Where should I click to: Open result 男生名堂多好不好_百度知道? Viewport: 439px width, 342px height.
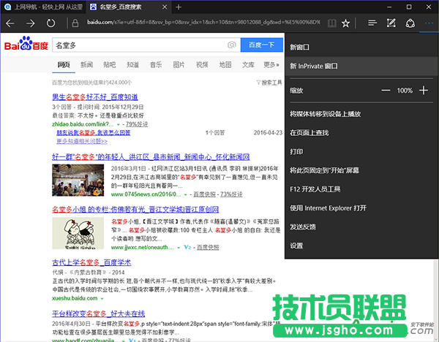tap(95, 97)
